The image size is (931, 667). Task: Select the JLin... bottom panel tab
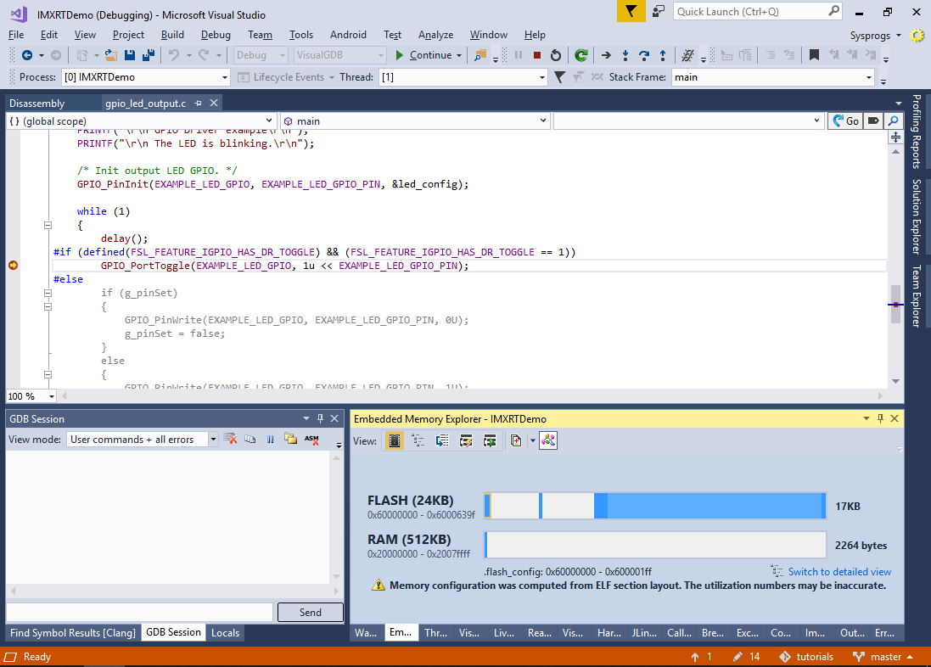click(x=643, y=632)
